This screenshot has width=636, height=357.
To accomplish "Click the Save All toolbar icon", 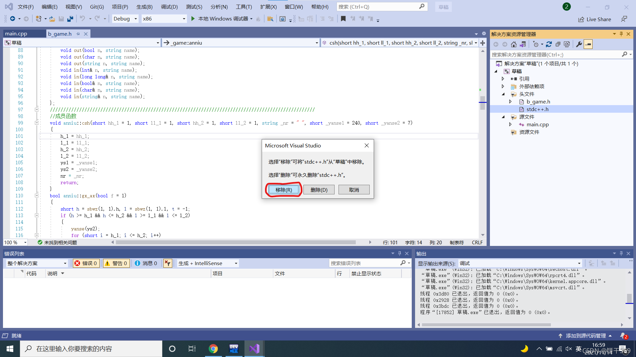I will 70,19.
